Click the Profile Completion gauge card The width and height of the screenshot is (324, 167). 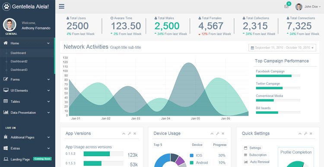[x=296, y=157]
